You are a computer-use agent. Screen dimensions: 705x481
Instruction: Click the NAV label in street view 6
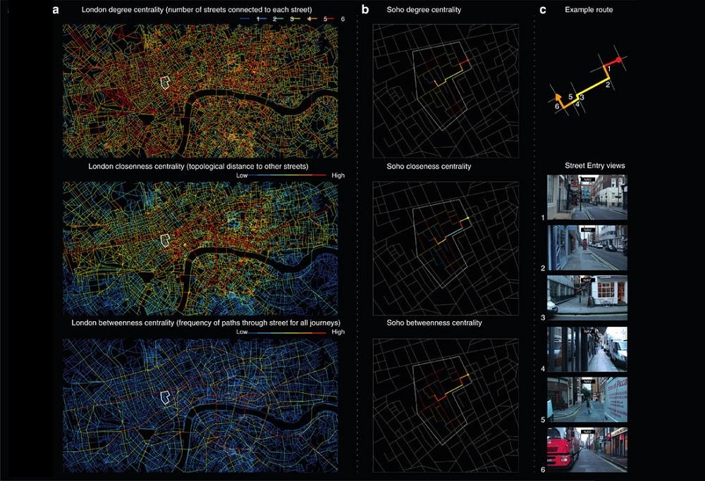587,430
